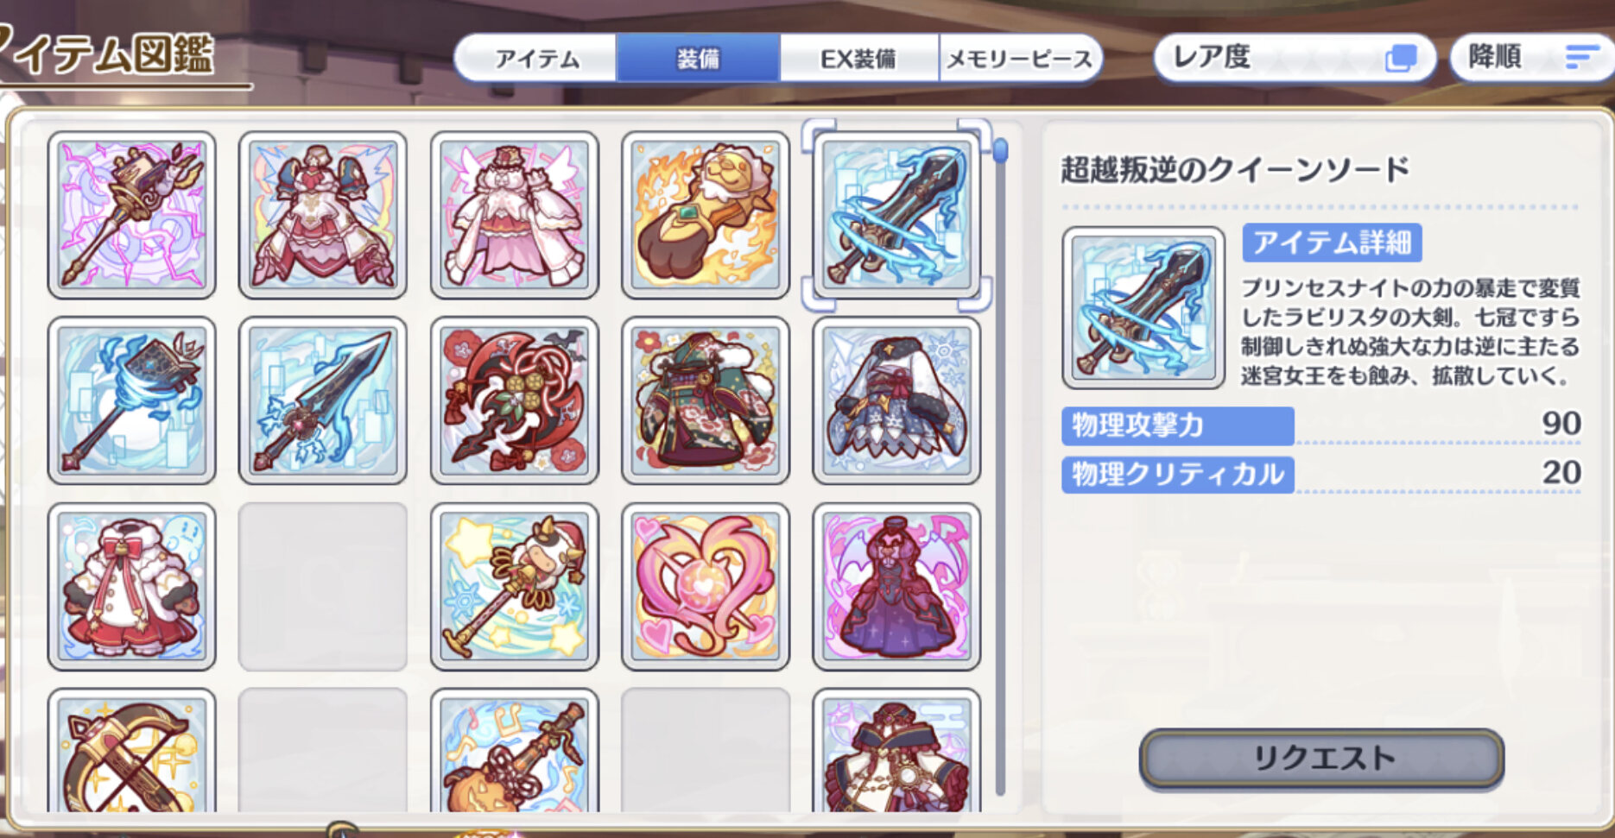Open the レア度 filter selector
Viewport: 1615px width, 838px height.
1295,58
